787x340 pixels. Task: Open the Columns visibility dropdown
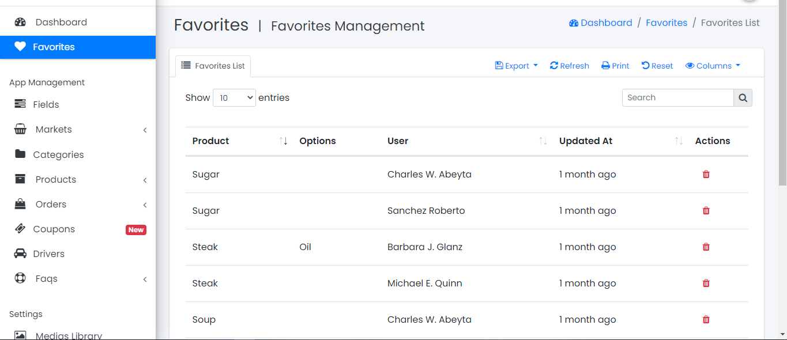click(713, 66)
